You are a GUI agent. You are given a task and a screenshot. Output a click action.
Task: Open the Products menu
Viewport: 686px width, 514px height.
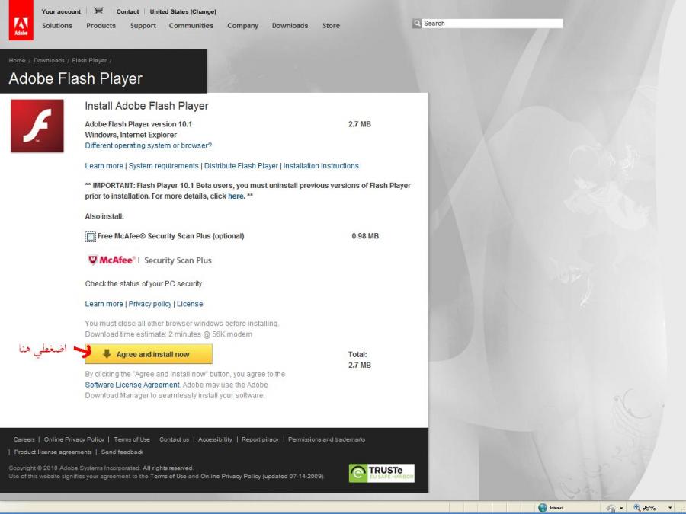coord(101,26)
